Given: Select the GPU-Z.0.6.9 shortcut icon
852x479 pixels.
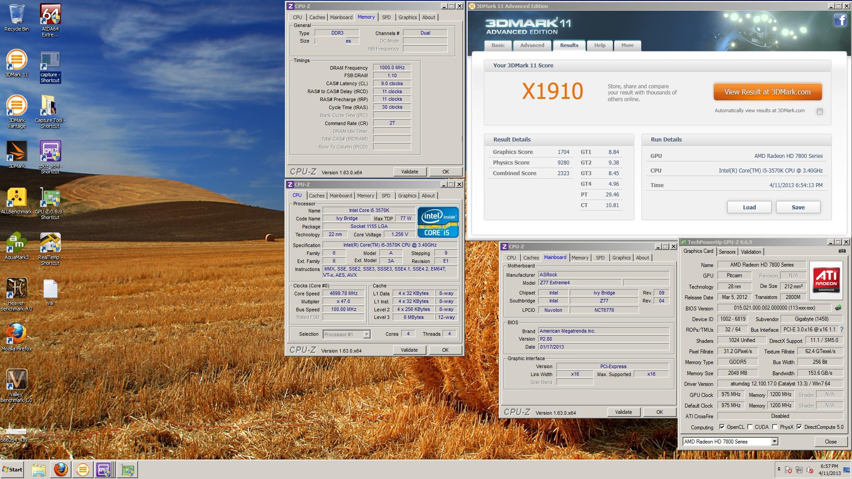Looking at the screenshot, I should 50,204.
